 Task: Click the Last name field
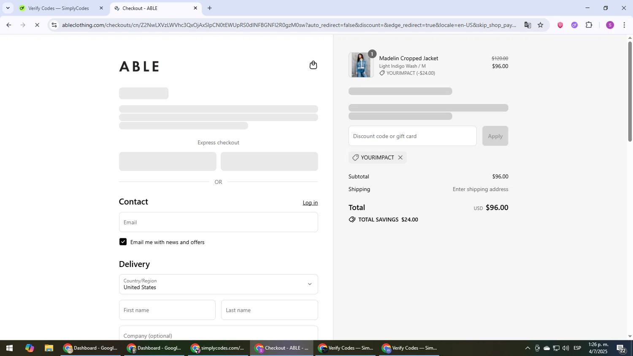[269, 310]
